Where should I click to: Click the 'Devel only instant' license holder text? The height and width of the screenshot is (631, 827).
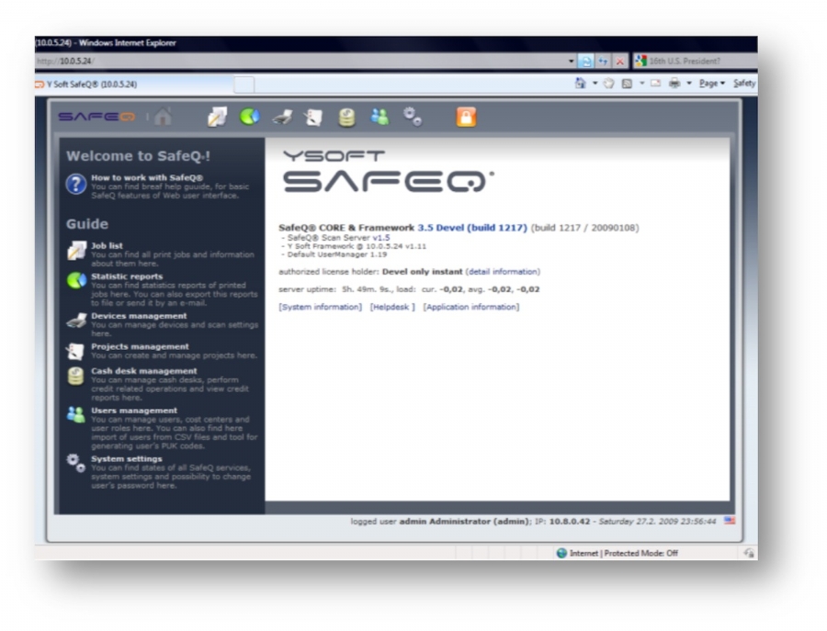(422, 272)
